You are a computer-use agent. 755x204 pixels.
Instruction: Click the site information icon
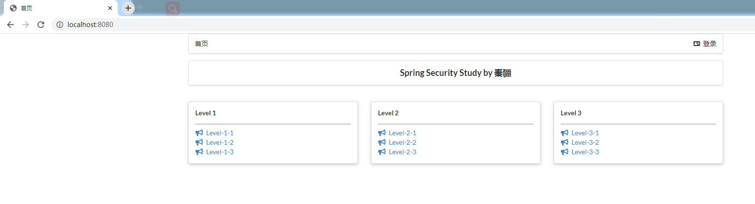click(x=60, y=25)
